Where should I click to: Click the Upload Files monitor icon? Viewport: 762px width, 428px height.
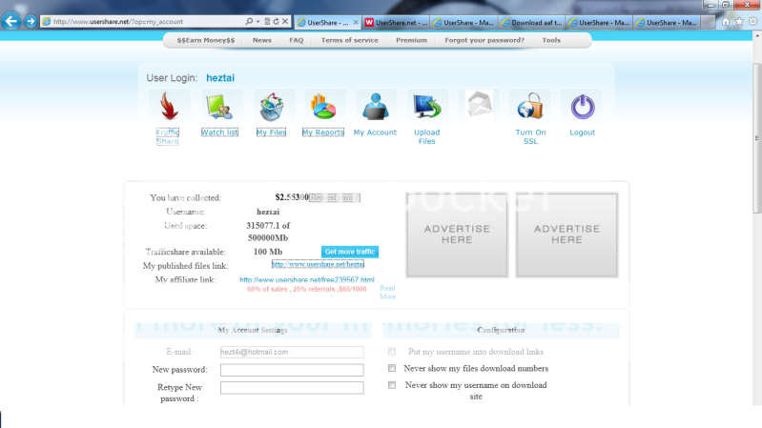point(426,106)
